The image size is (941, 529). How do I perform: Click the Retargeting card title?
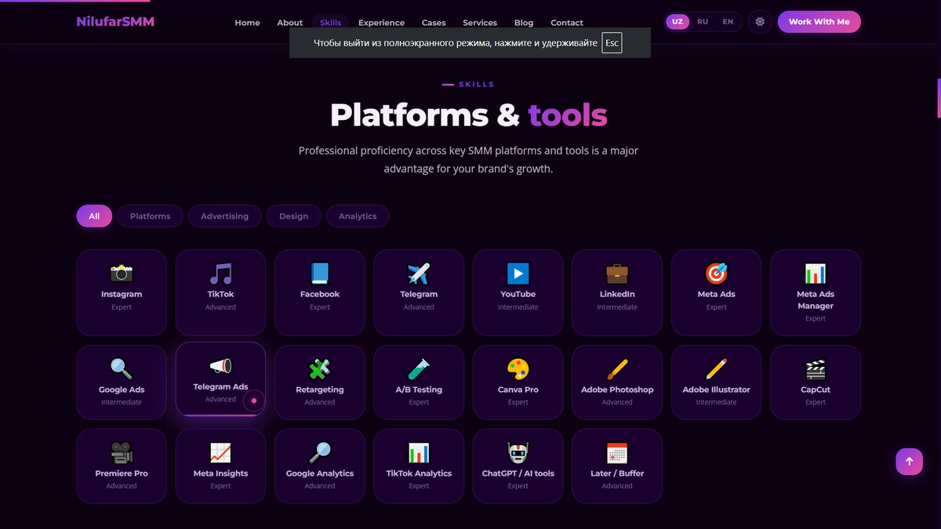(x=320, y=390)
